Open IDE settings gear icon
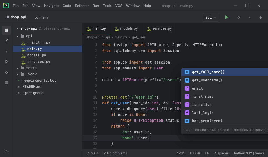Image resolution: width=268 pixels, height=157 pixels. point(260,17)
